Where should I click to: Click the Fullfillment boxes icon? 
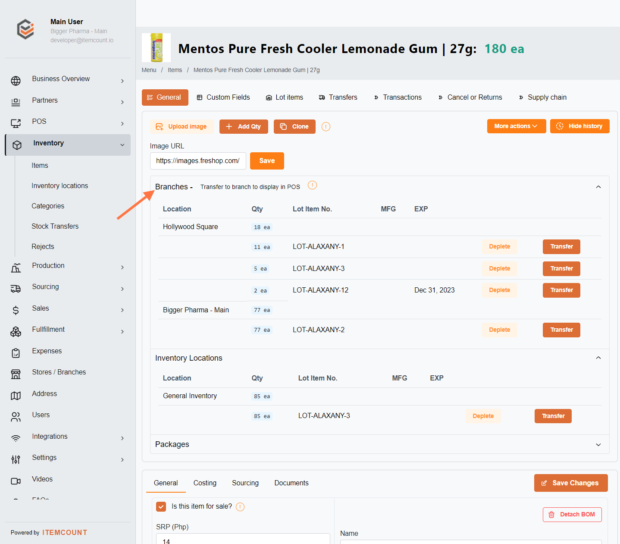pos(16,331)
